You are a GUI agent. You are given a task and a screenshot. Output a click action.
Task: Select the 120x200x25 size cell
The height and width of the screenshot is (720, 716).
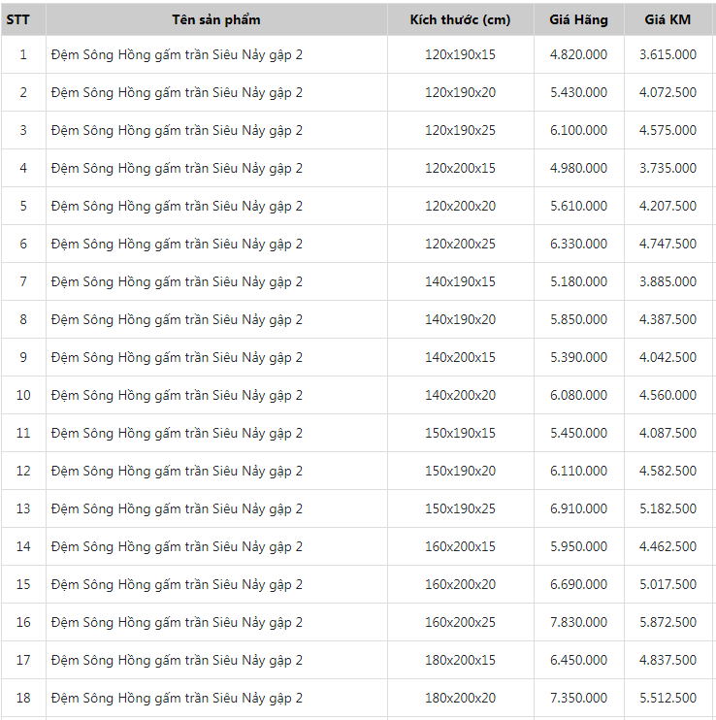[x=460, y=244]
